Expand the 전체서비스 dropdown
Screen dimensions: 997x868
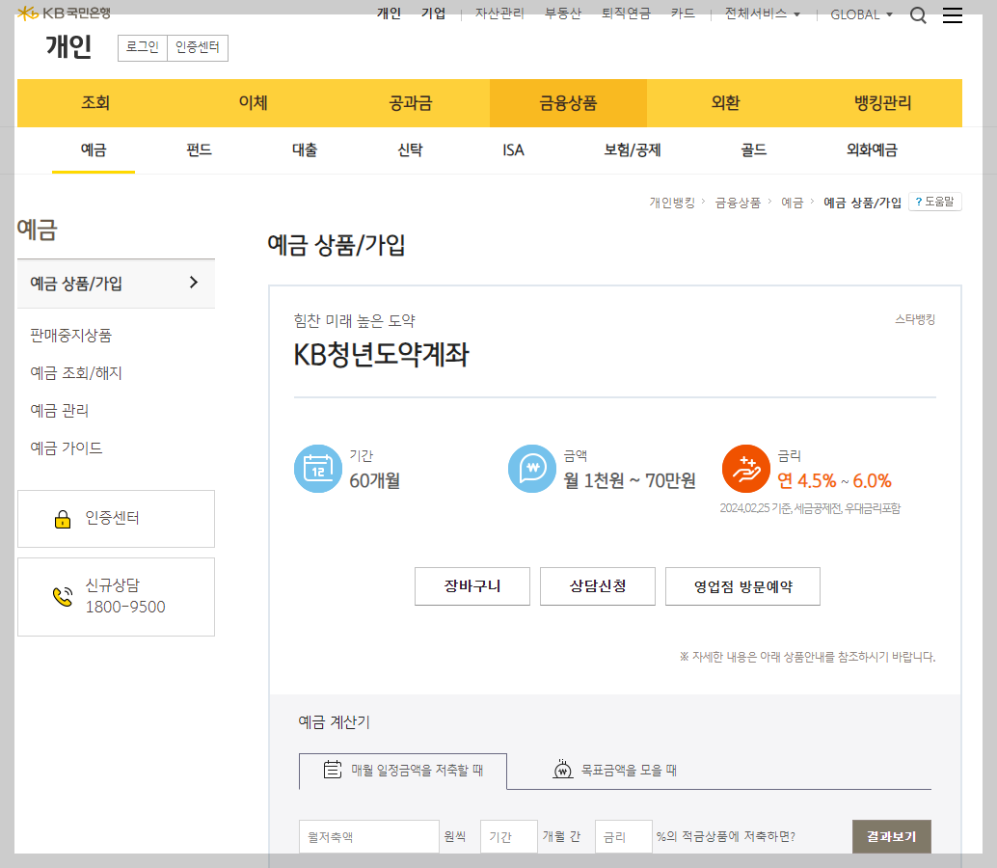tap(763, 14)
